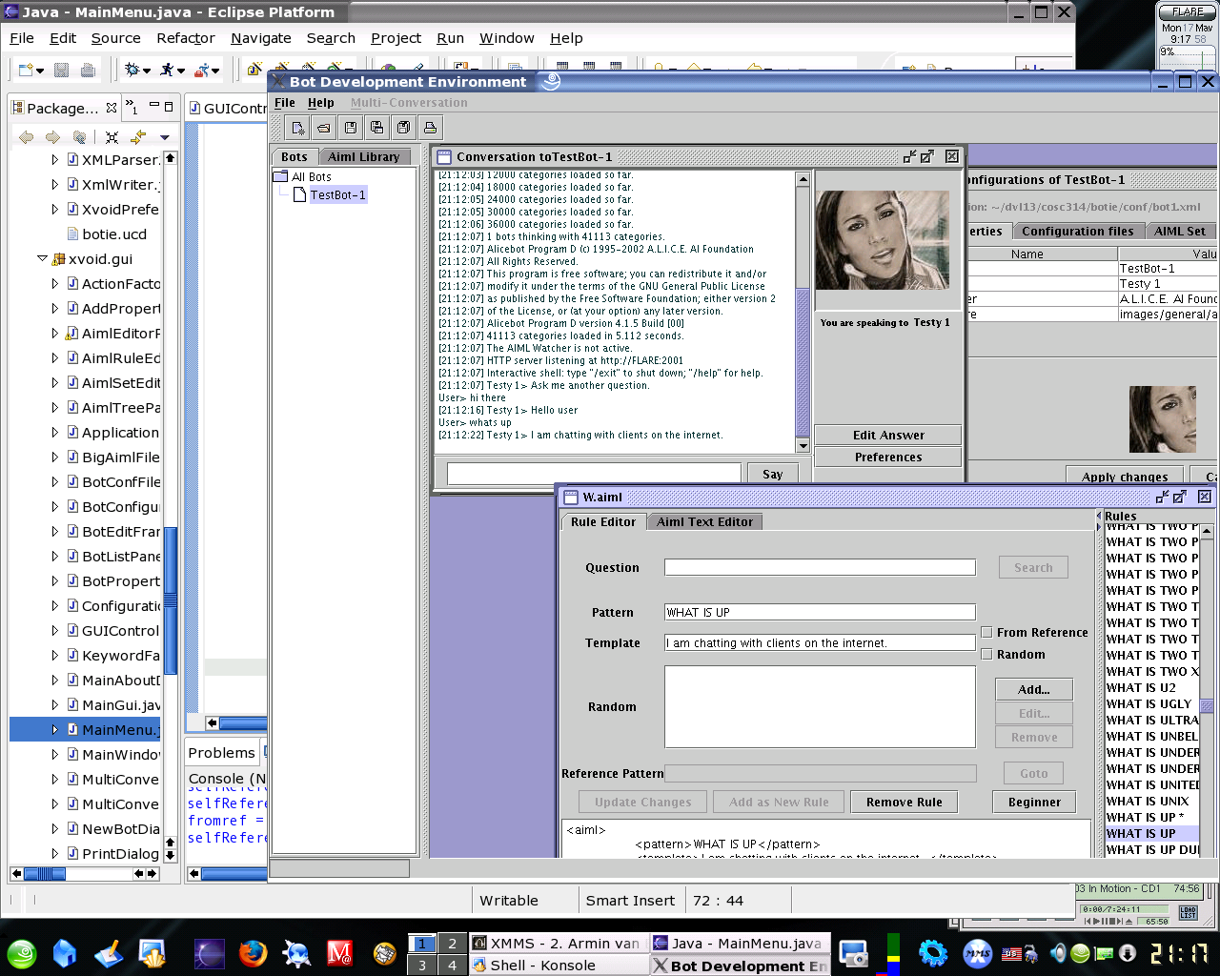1220x976 pixels.
Task: Switch to the Aiml Text Editor tab
Action: (704, 521)
